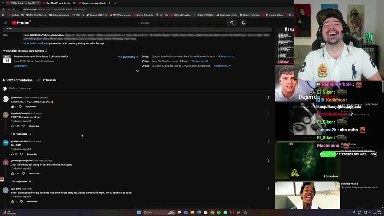Open the browser apps grid shortcut
Screen dimensions: 384x216
tap(3, 15)
